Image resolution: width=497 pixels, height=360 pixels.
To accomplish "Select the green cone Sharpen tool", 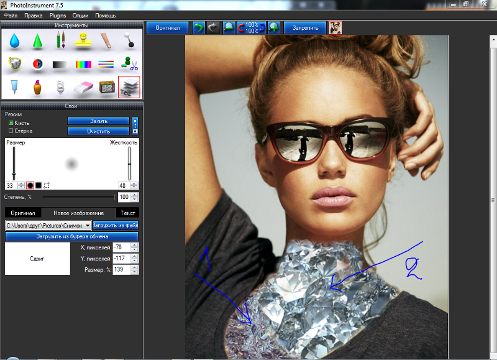I will tap(37, 40).
